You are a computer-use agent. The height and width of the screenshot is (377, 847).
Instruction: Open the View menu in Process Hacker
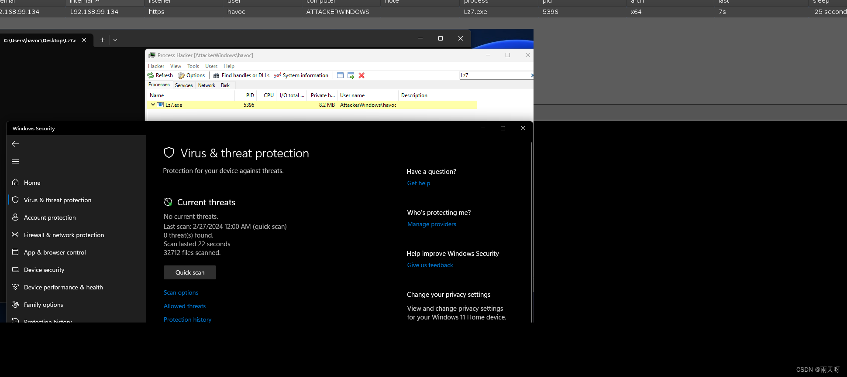176,66
